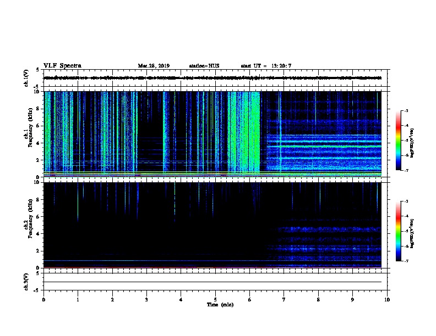This screenshot has width=436, height=336.
Task: Click time axis tick label "8"
Action: (x=318, y=300)
